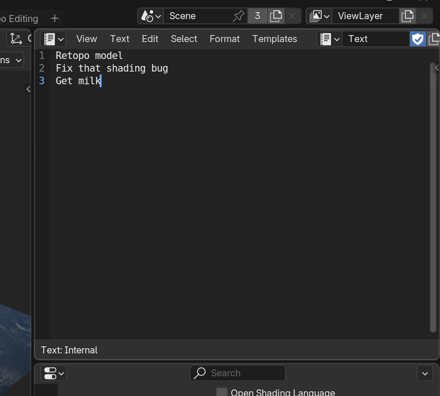Click the Properties Search field

click(238, 373)
